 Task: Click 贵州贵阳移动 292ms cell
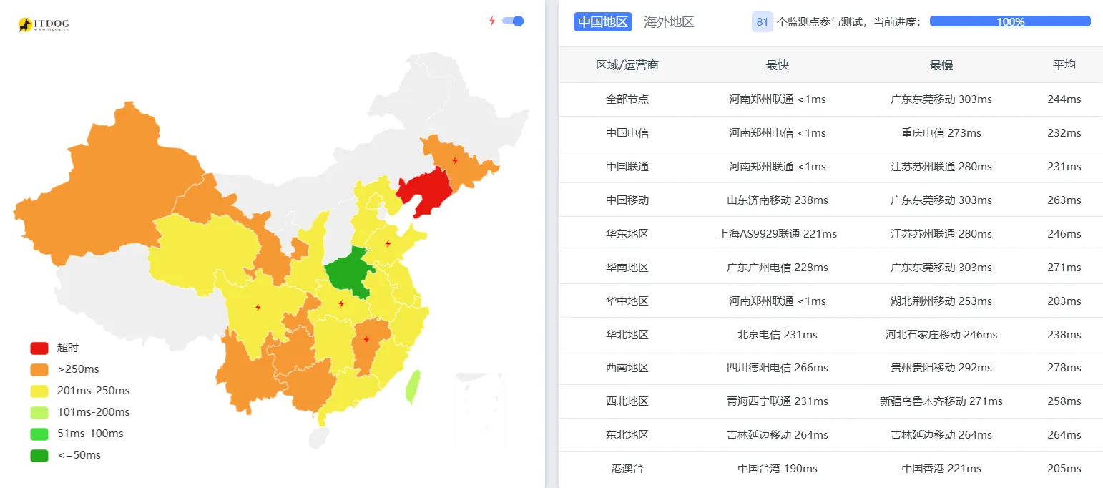click(941, 368)
